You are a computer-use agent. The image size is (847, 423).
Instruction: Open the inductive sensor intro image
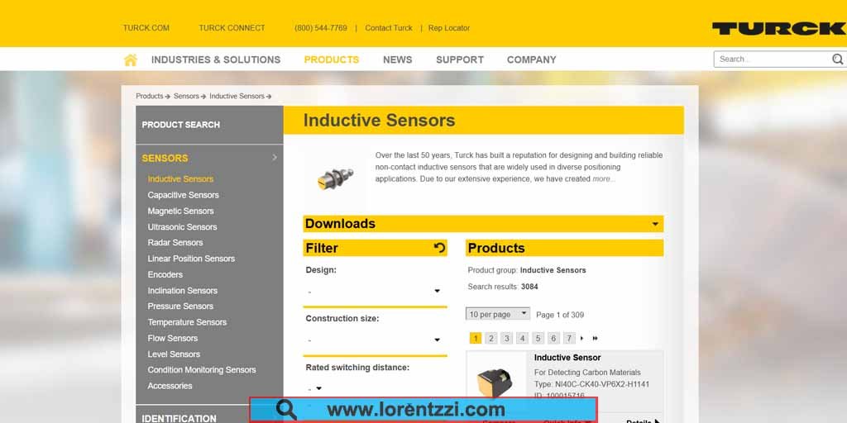click(335, 178)
